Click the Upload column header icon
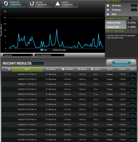This screenshot has height=142, width=138. pos(79,69)
